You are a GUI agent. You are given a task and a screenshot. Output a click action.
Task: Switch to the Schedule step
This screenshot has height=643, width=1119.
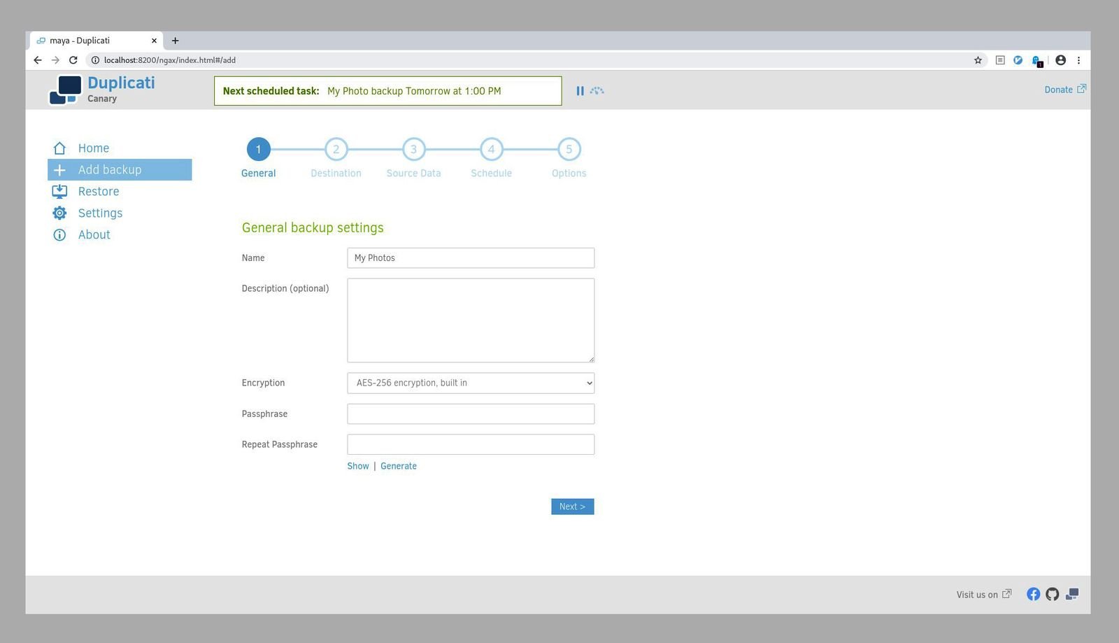point(491,149)
